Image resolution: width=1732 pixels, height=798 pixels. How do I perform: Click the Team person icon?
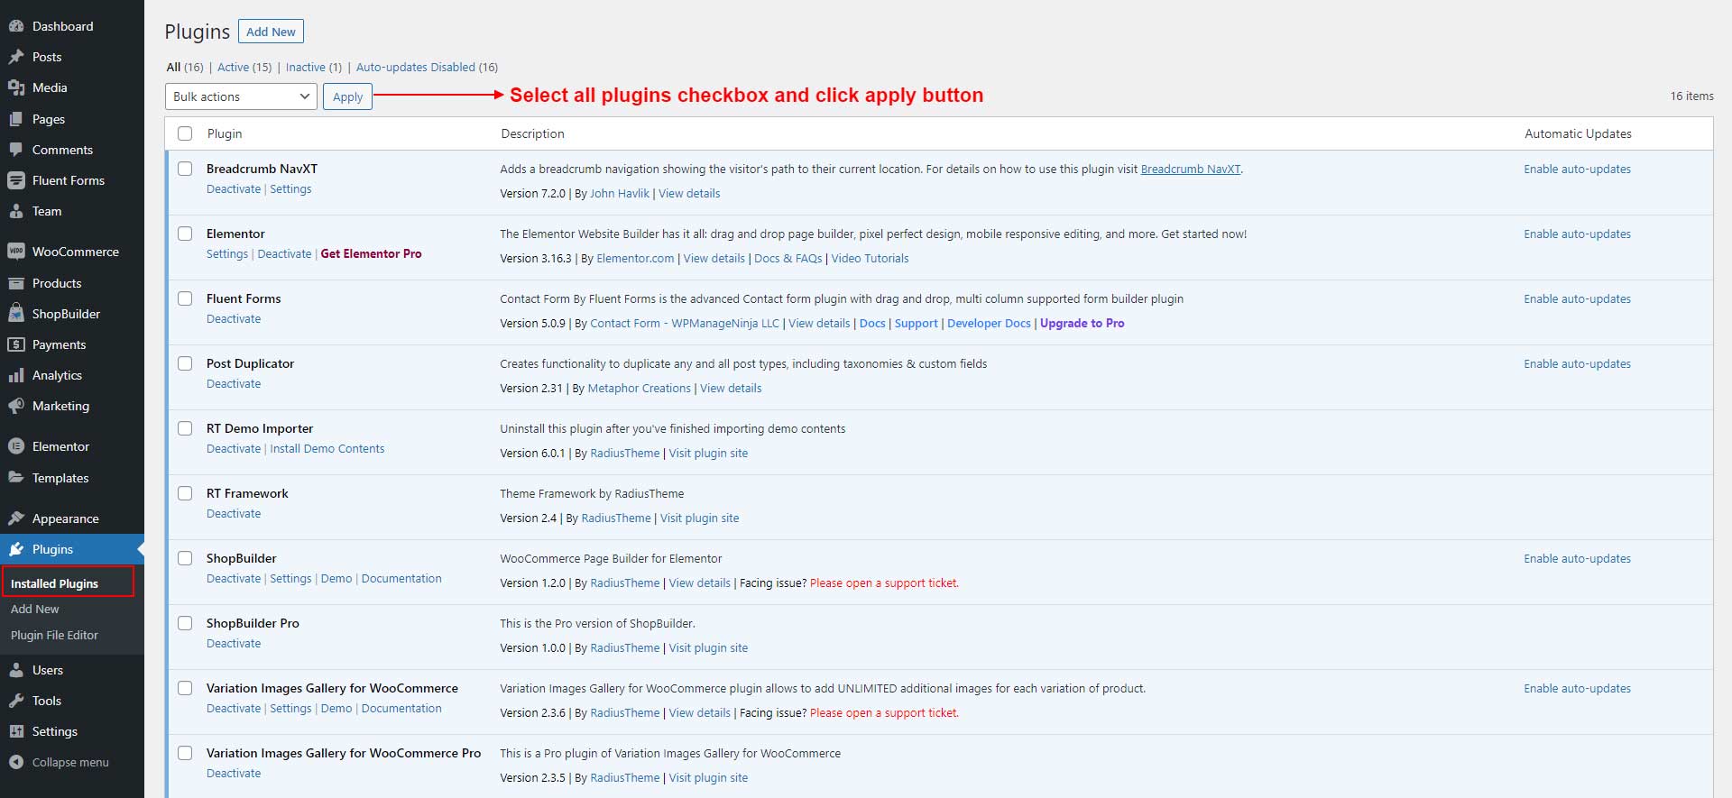[x=16, y=211]
